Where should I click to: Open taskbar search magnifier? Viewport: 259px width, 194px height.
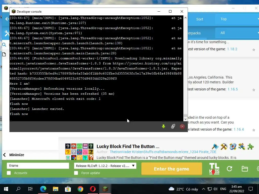(18, 189)
